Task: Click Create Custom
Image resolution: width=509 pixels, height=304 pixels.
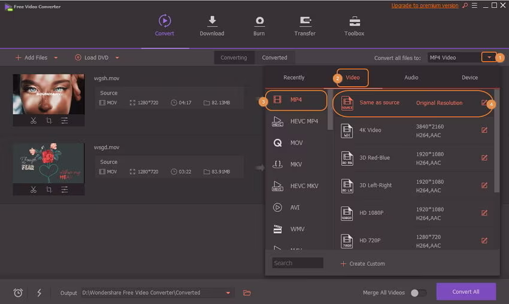Action: [x=363, y=264]
